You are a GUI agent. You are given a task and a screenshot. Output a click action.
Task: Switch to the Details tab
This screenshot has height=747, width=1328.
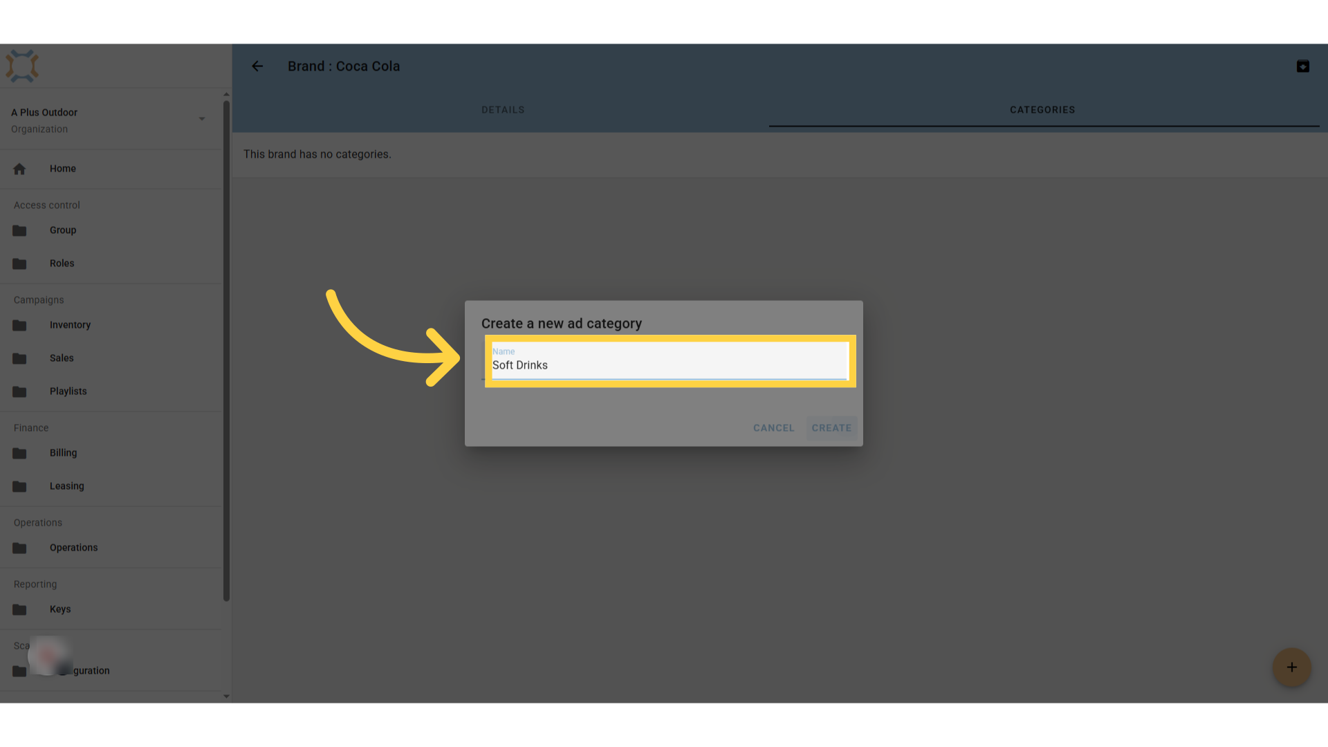point(503,110)
